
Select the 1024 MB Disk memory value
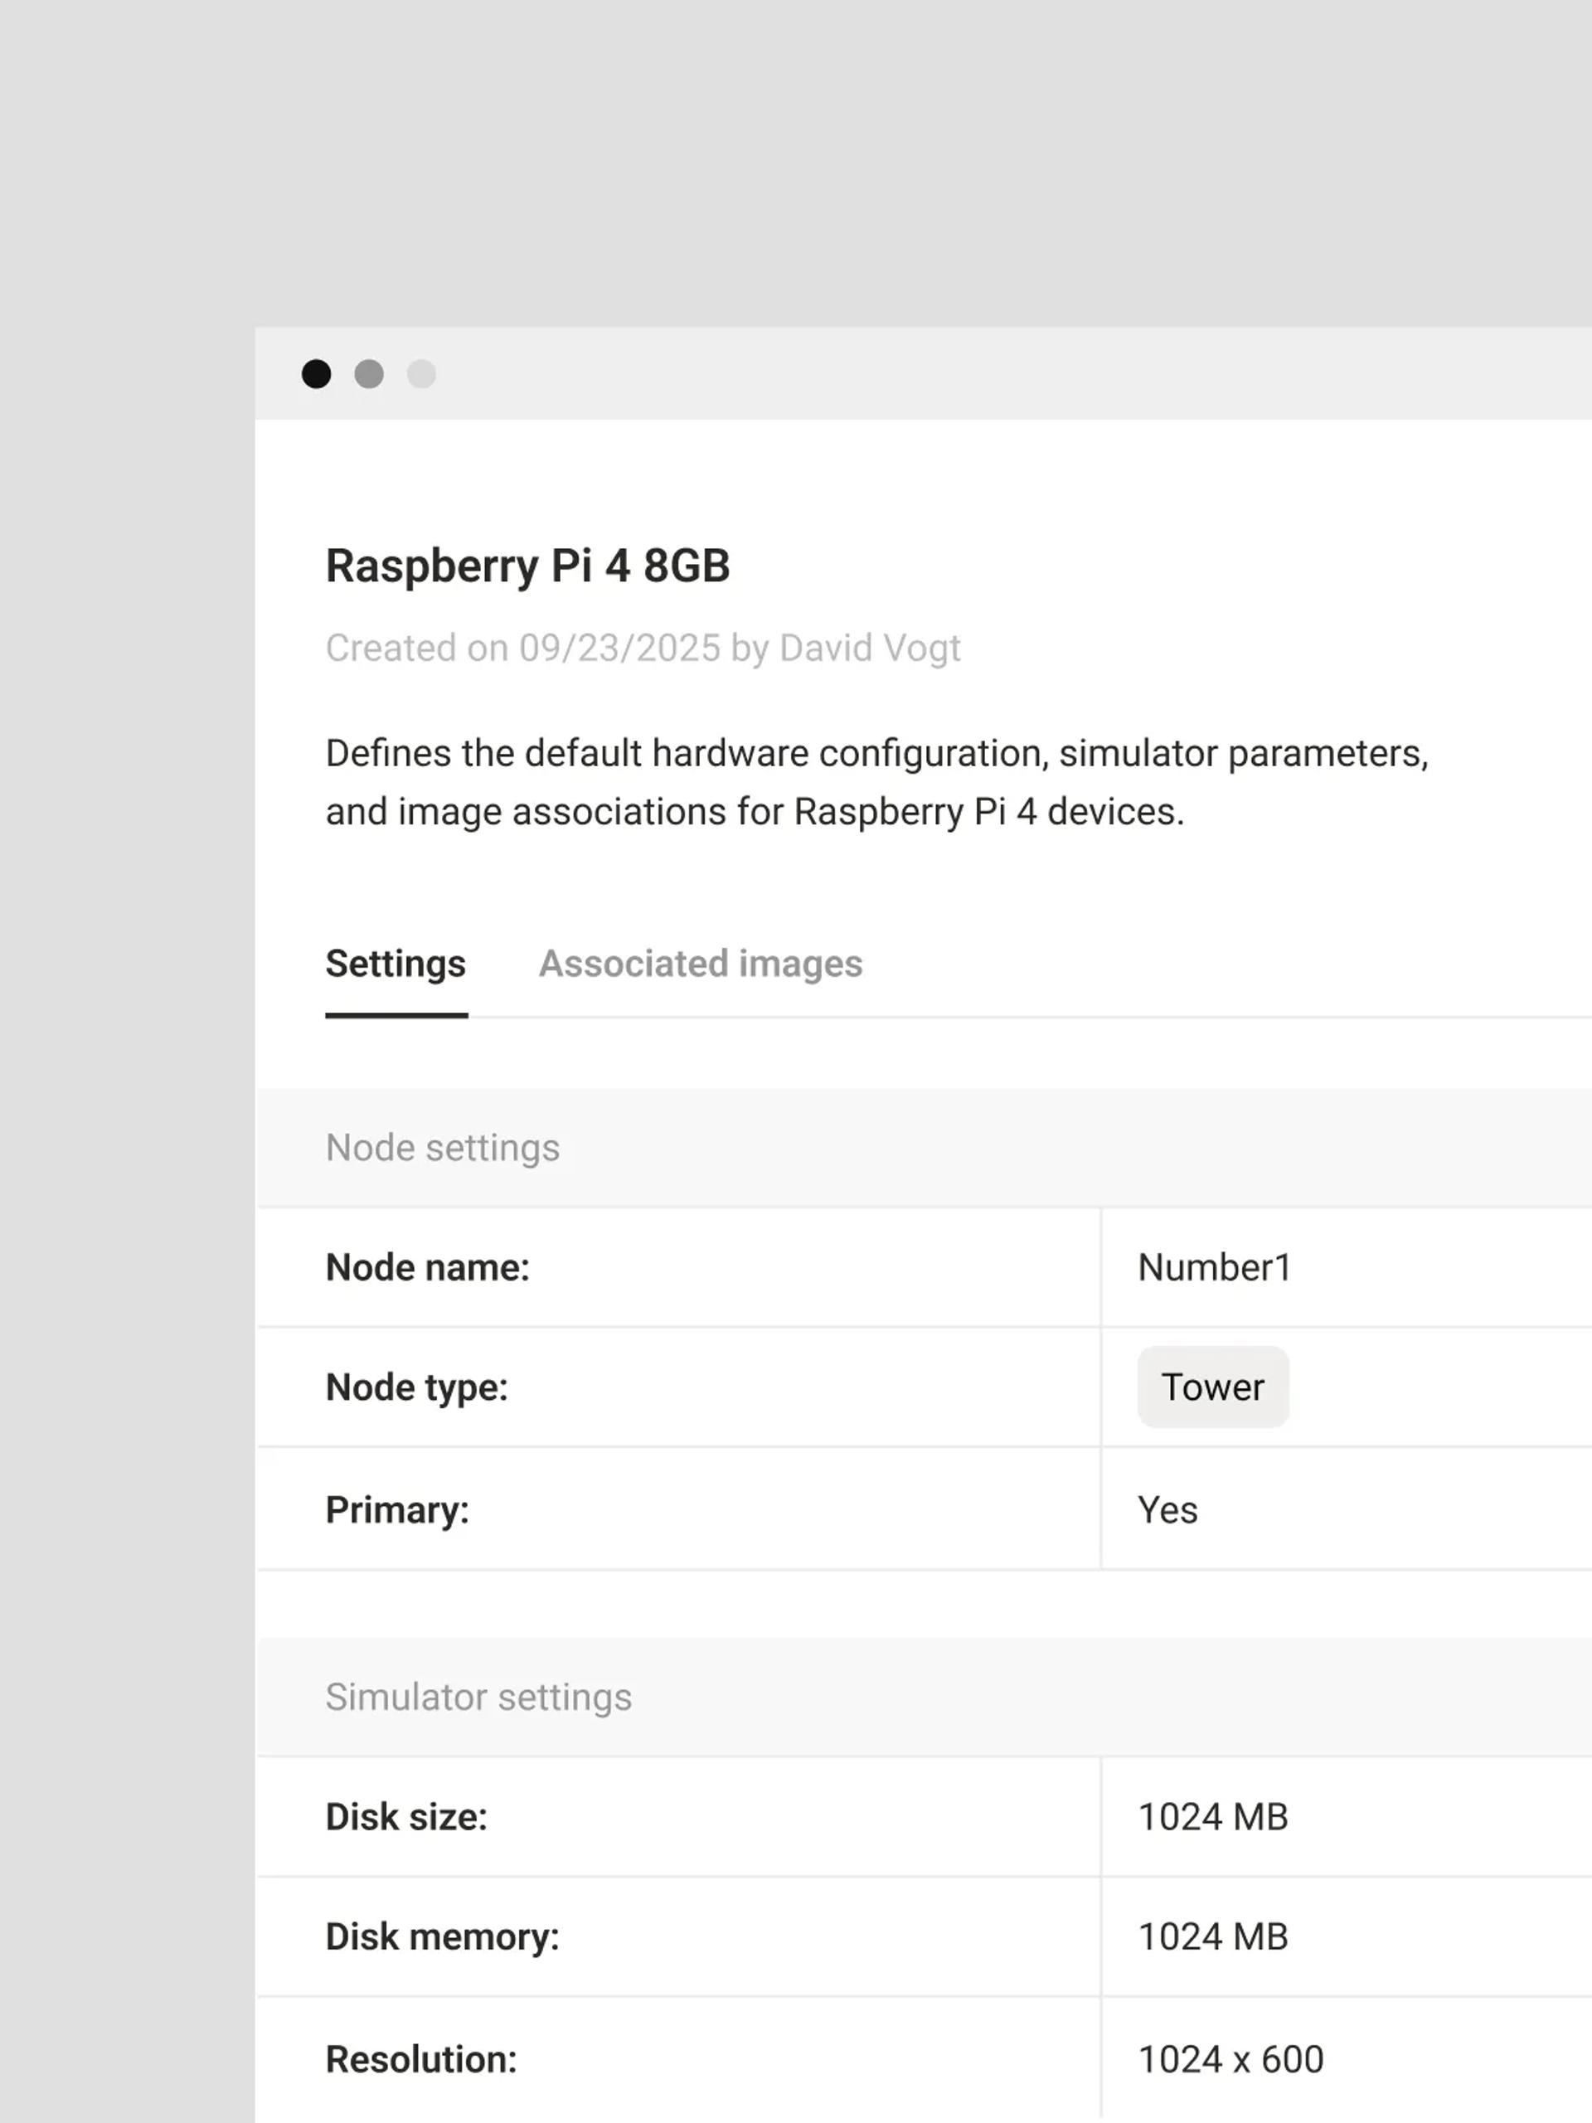pyautogui.click(x=1213, y=1936)
